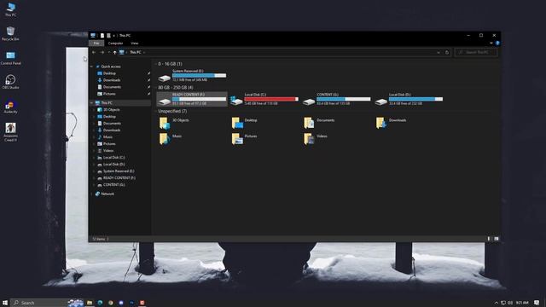
Task: Open the Windows Start menu
Action: pos(5,303)
